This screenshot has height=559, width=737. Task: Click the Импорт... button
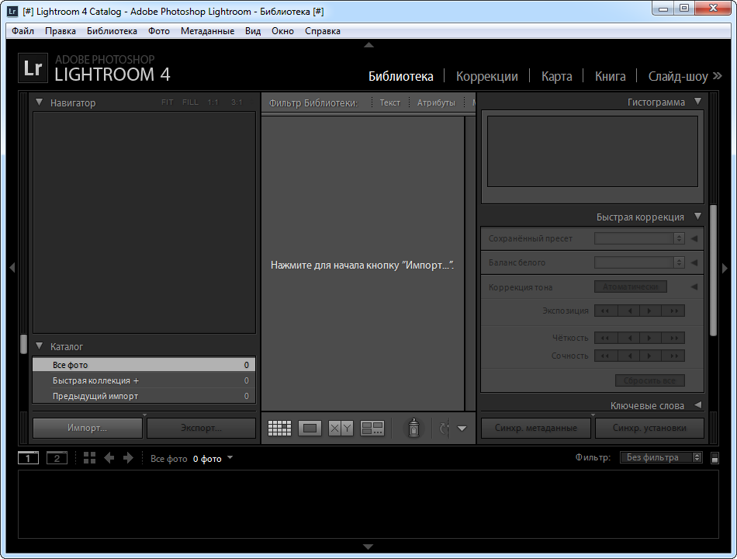88,429
